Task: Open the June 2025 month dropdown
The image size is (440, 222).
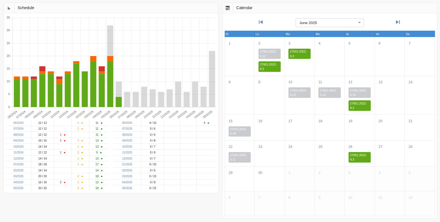Action: (x=330, y=23)
